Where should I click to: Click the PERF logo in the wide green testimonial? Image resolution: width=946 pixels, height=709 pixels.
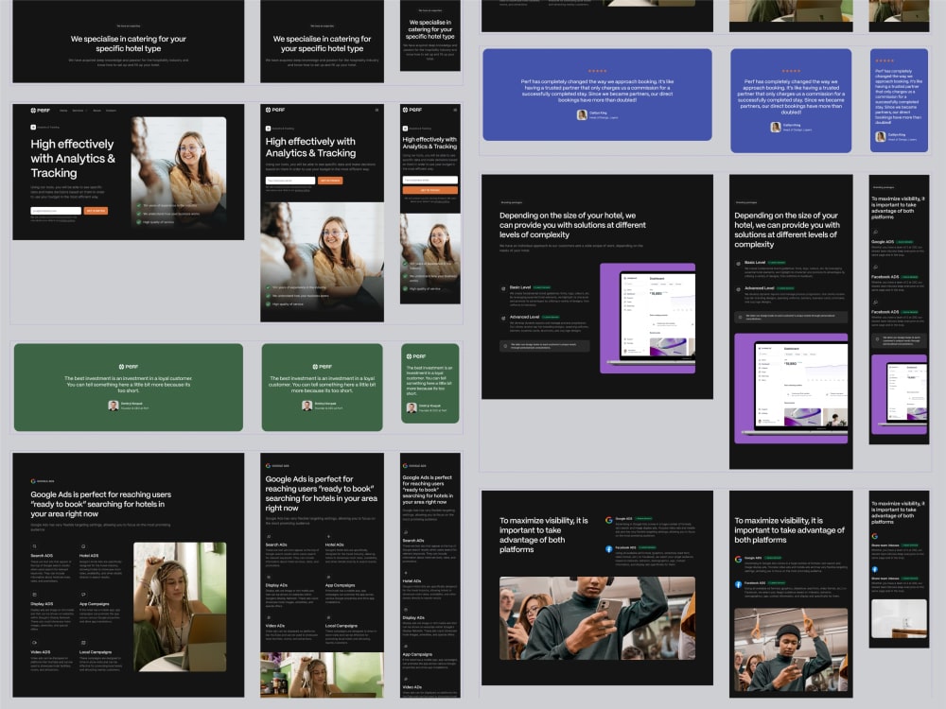129,367
